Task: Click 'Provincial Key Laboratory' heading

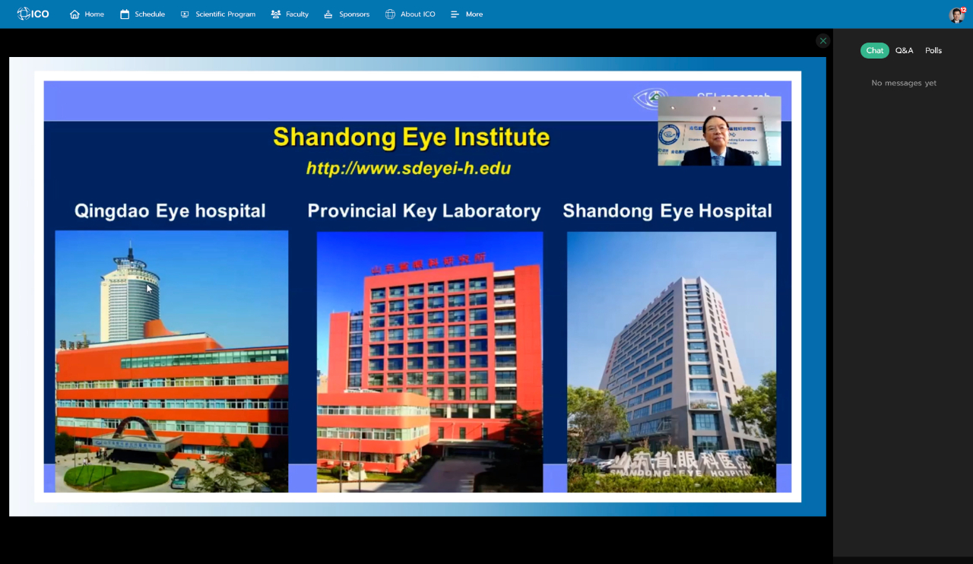Action: [424, 211]
